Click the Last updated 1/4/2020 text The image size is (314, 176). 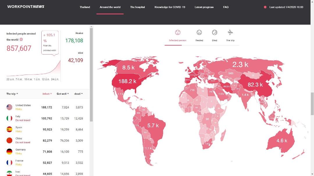pyautogui.click(x=286, y=7)
